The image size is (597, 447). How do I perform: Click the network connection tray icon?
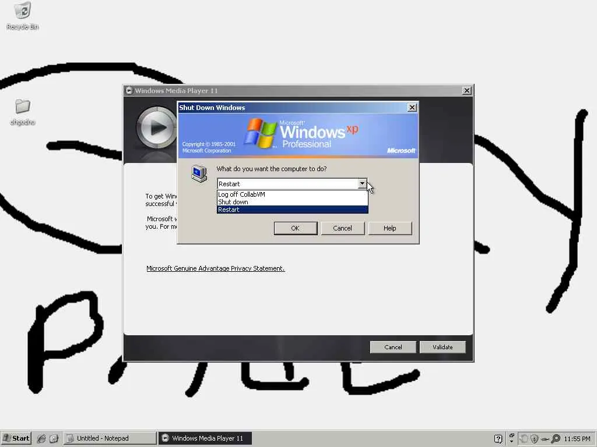tap(545, 439)
